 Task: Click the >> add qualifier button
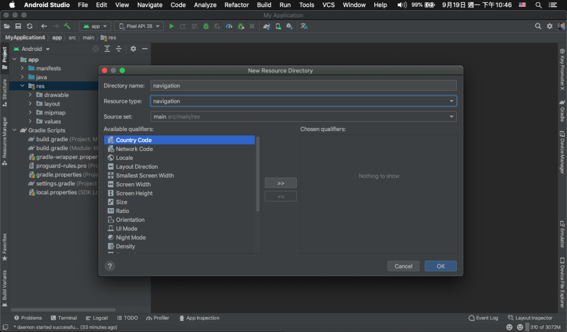[281, 183]
